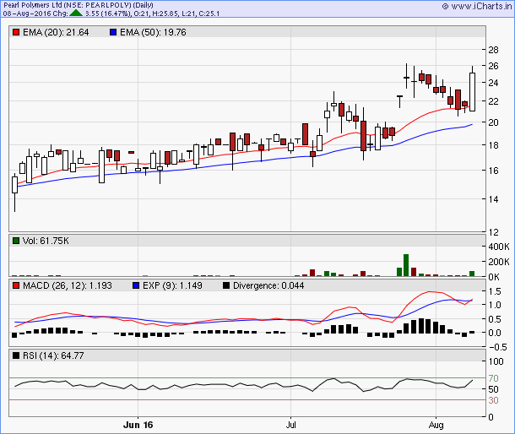Click the Aug date axis label

(436, 425)
